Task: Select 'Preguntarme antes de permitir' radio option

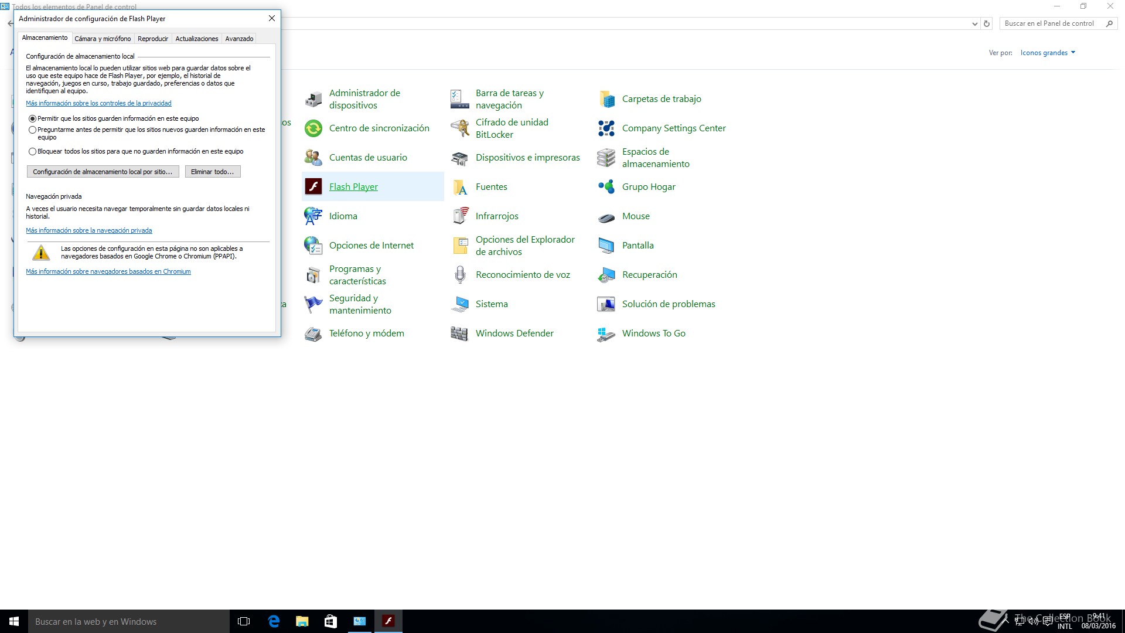Action: (33, 130)
